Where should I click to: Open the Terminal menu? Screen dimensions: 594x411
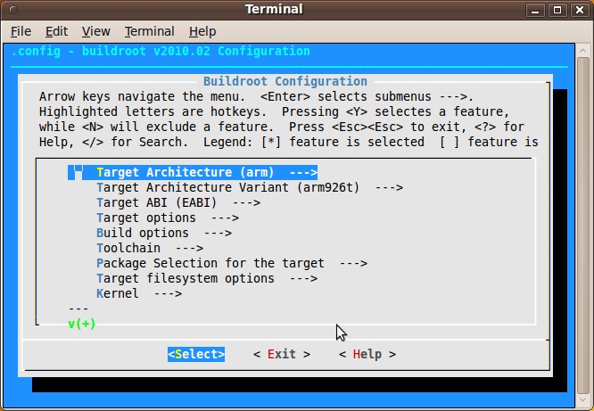click(x=150, y=31)
